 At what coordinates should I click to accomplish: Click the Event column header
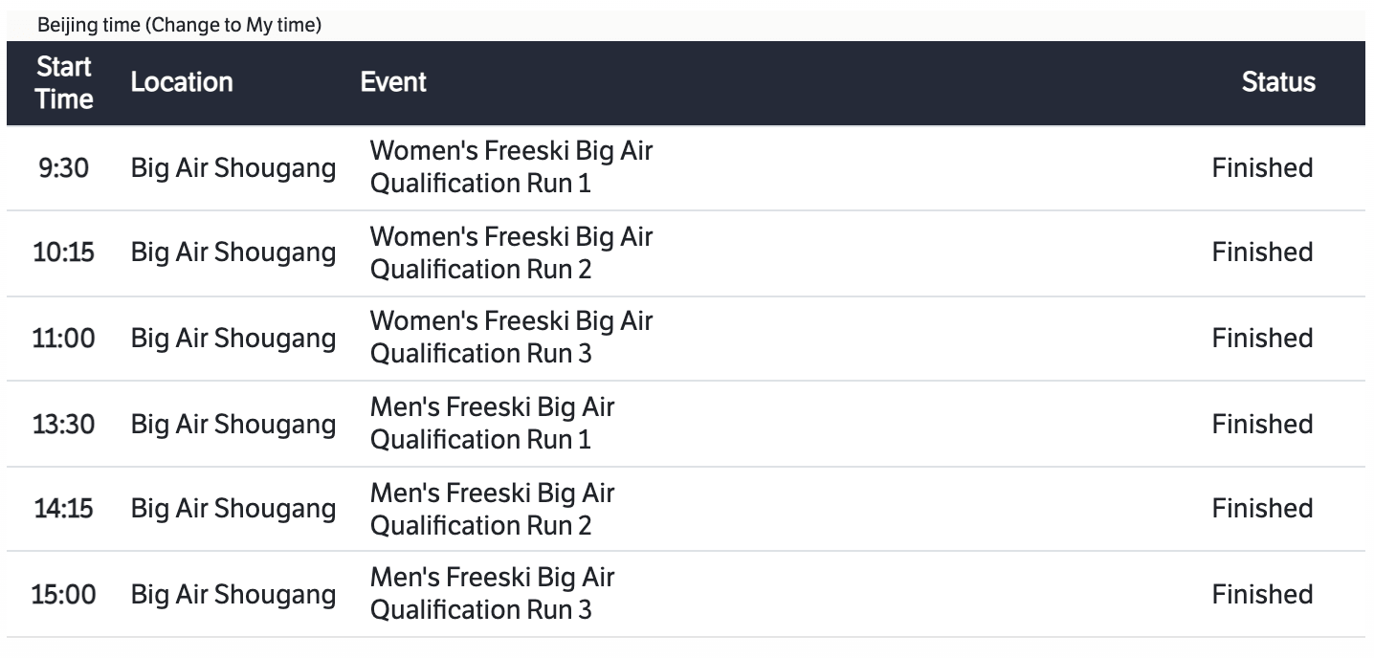[393, 82]
